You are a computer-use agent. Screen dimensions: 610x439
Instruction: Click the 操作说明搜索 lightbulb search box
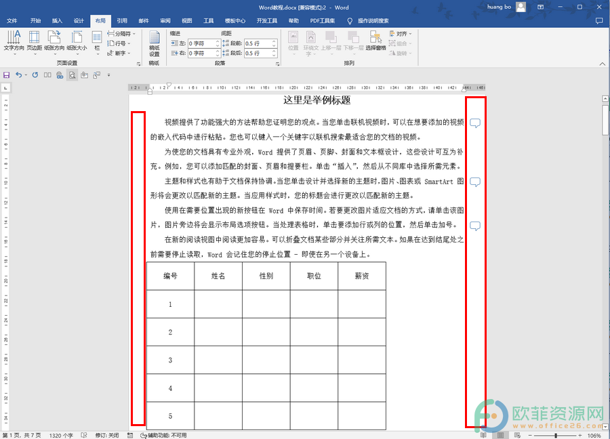[368, 20]
